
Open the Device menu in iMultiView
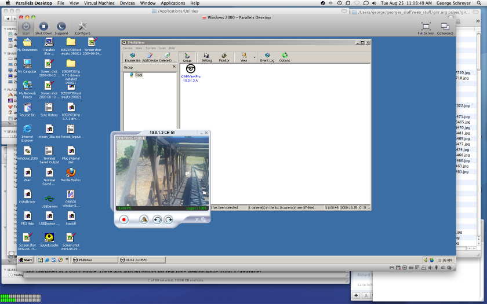[x=128, y=48]
